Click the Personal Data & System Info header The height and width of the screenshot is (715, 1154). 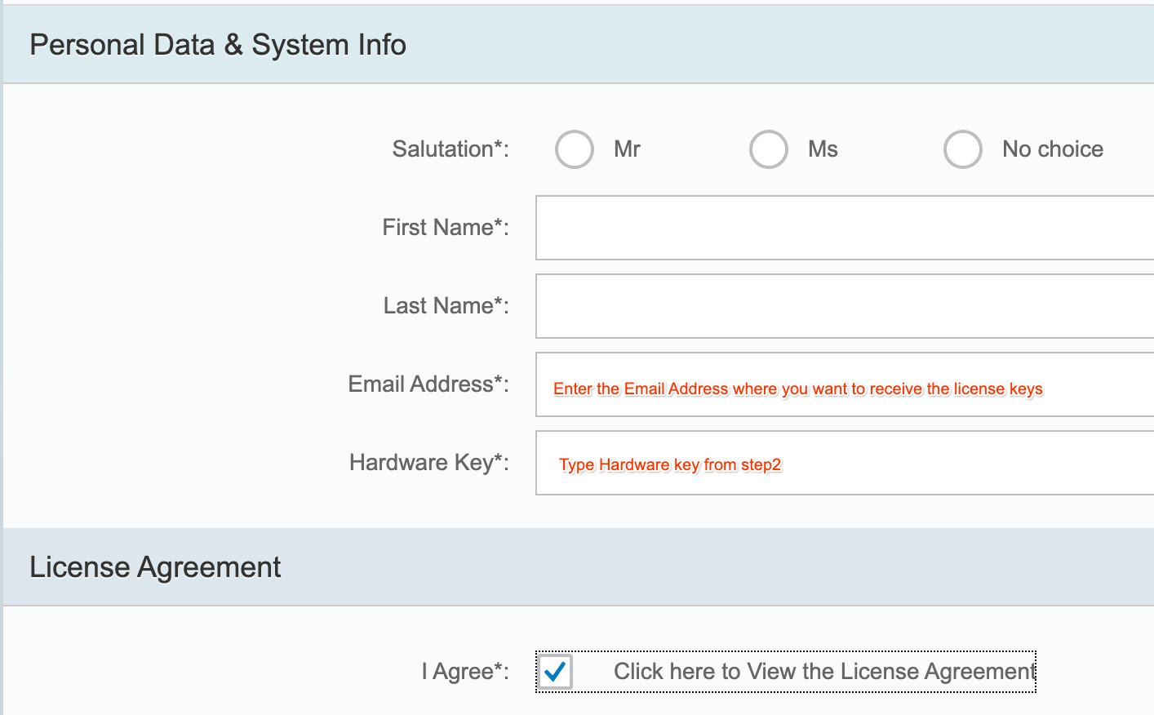point(218,45)
